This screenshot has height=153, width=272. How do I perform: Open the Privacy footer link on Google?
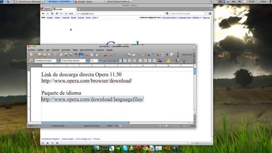click(x=97, y=139)
